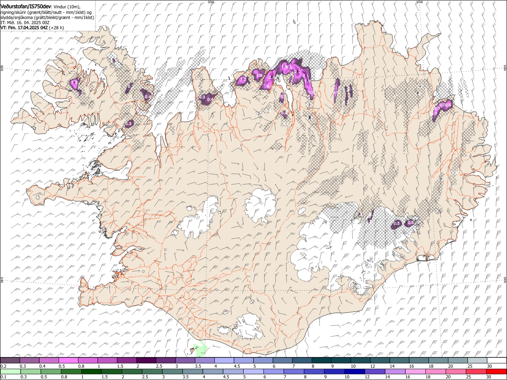Pick the dark teal top-row swatch between 8 and 9

click(321, 360)
